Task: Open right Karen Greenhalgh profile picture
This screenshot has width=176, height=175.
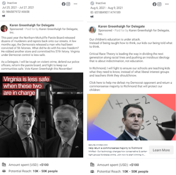Action: 92,30
